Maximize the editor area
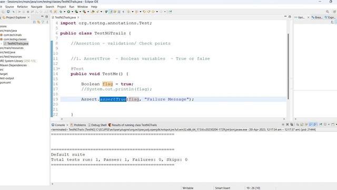The height and width of the screenshot is (190, 337). (x=290, y=16)
